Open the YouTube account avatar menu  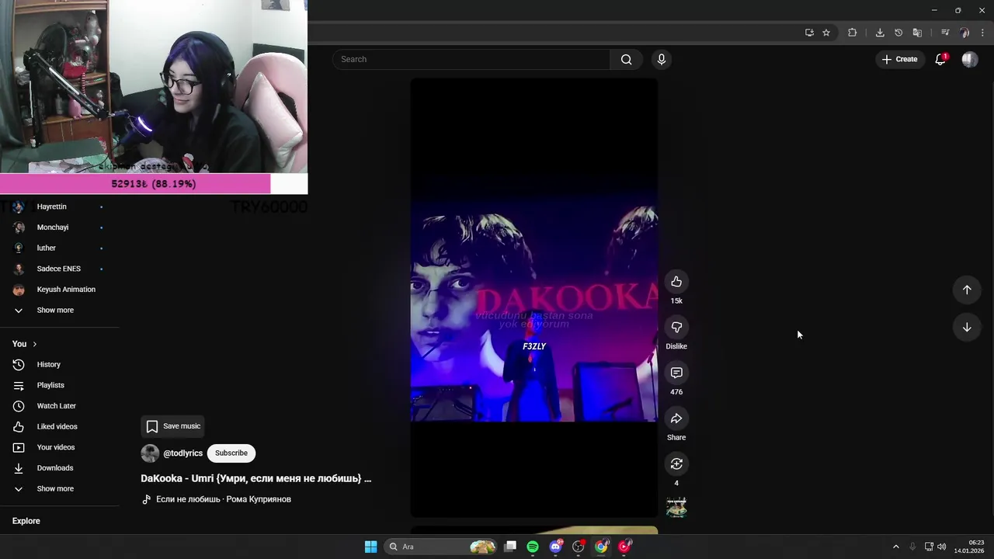coord(970,59)
